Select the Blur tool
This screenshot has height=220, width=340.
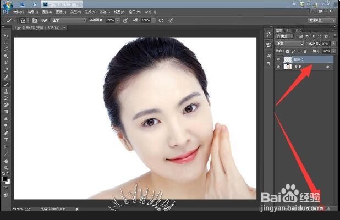(6, 119)
